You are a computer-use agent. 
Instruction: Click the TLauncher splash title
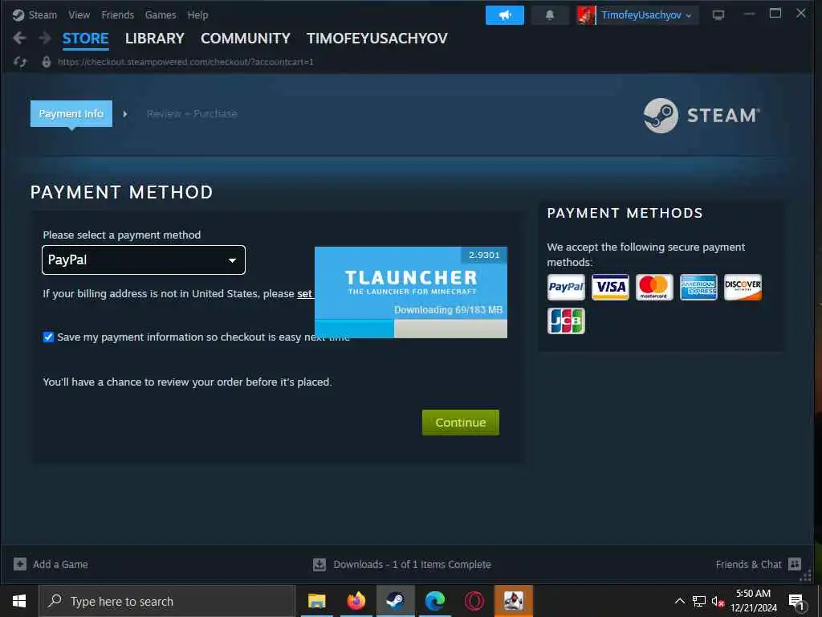[411, 277]
